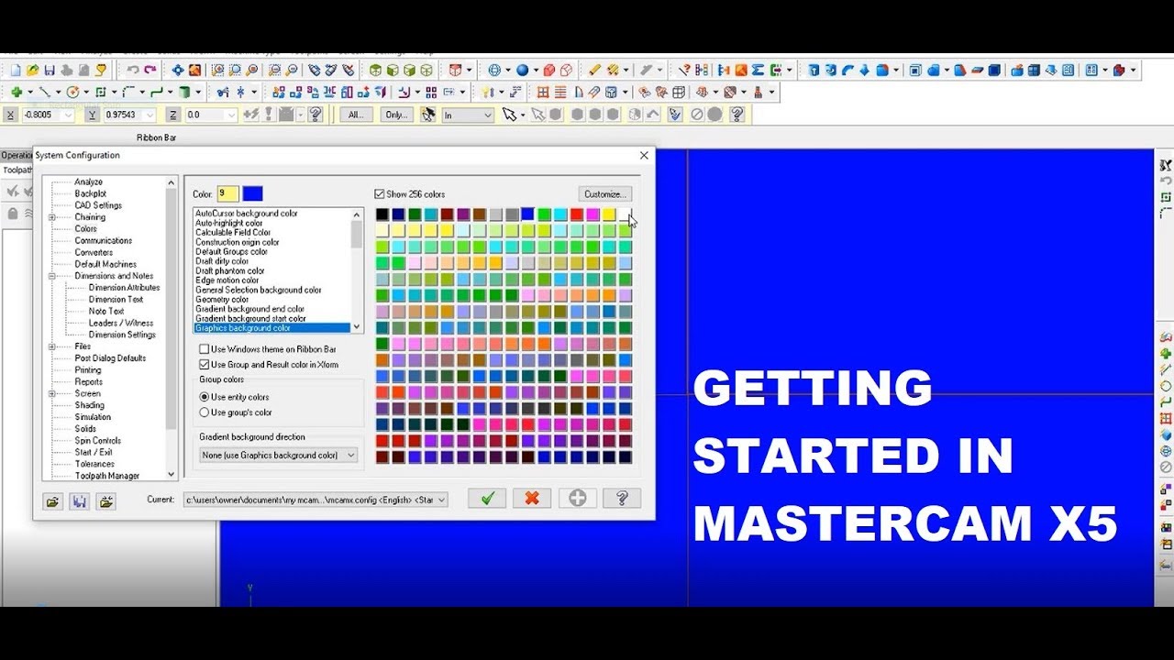This screenshot has width=1174, height=660.
Task: Click the red X cancel button
Action: [532, 499]
